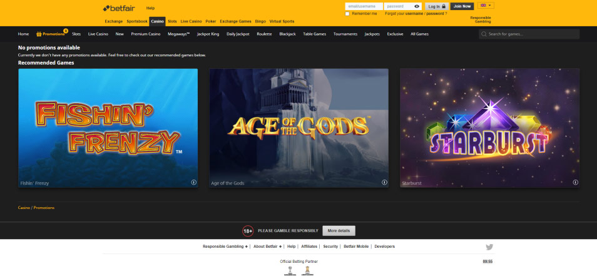
Task: Open the Exclusive menu item
Action: tap(395, 34)
